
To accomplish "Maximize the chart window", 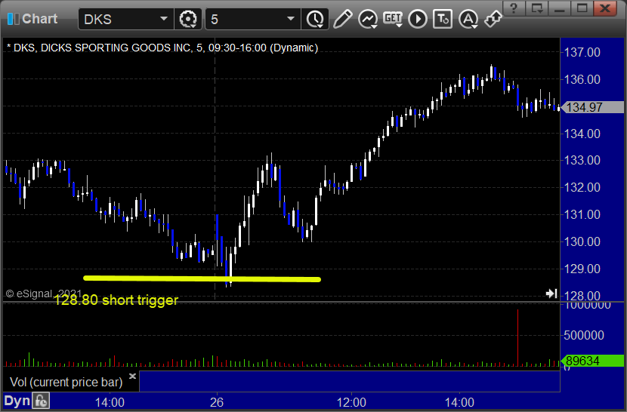I will click(x=582, y=8).
